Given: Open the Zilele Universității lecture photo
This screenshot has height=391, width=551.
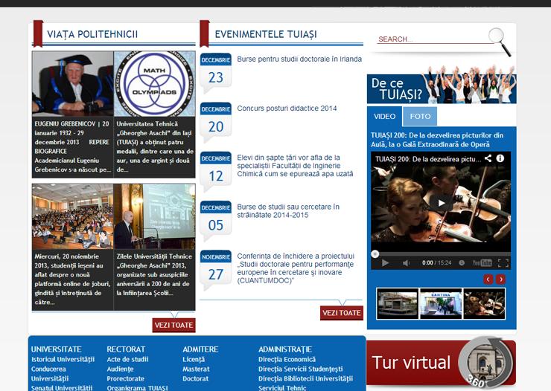Looking at the screenshot, I should point(155,216).
